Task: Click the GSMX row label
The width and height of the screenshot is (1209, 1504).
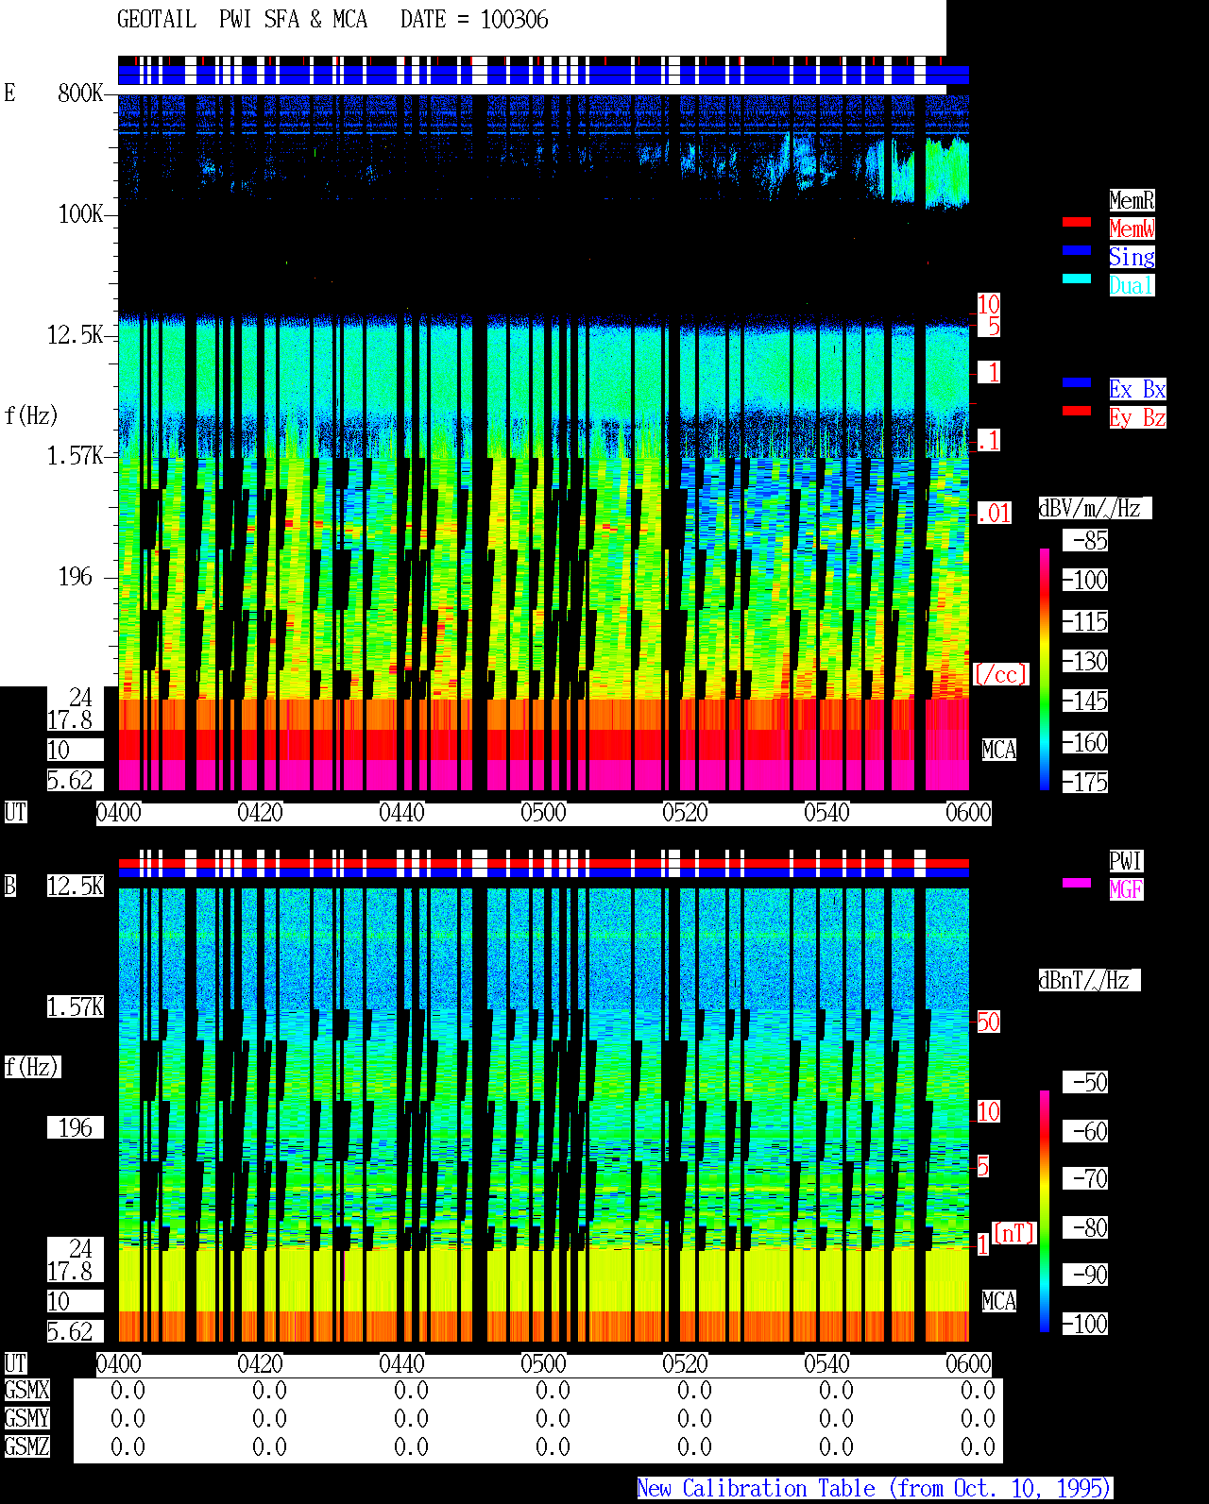Action: click(x=27, y=1391)
